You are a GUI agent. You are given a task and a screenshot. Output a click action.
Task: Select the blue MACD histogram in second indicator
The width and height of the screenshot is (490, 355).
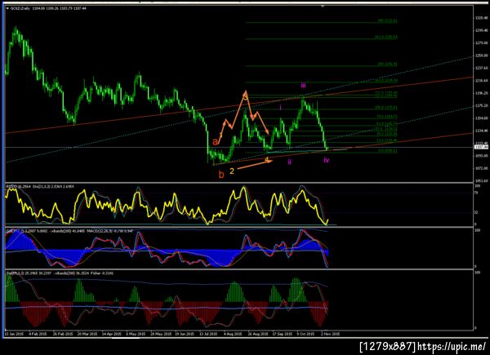point(167,251)
